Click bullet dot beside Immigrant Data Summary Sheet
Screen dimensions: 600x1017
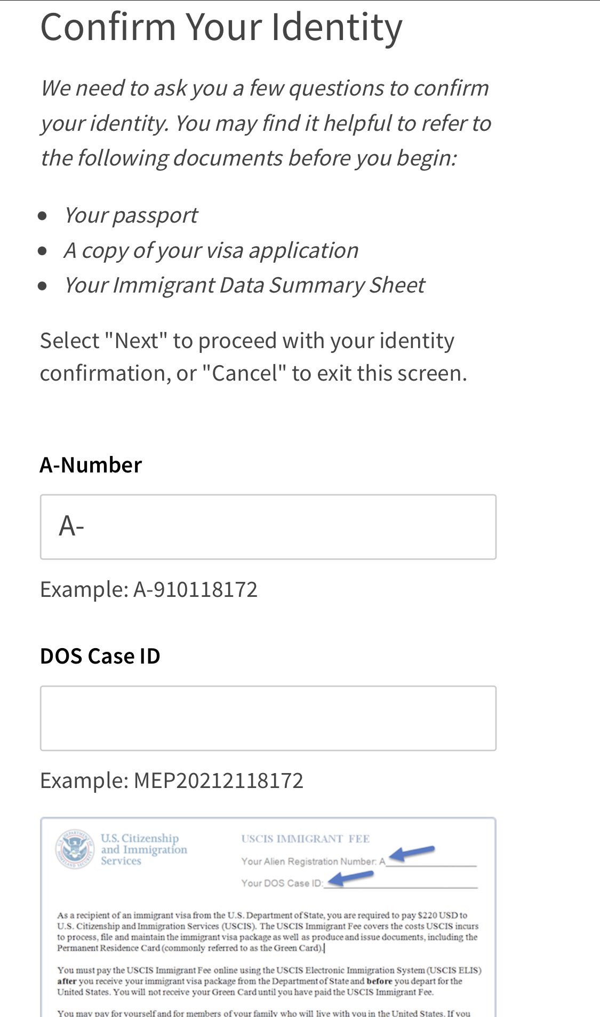pyautogui.click(x=43, y=286)
